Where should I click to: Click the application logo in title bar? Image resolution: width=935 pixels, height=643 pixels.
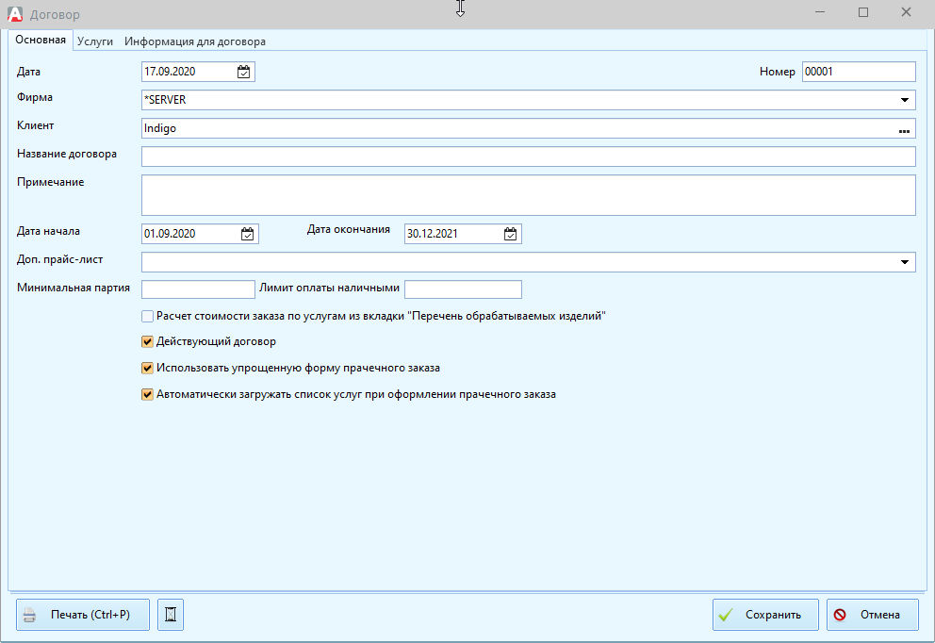[x=15, y=14]
